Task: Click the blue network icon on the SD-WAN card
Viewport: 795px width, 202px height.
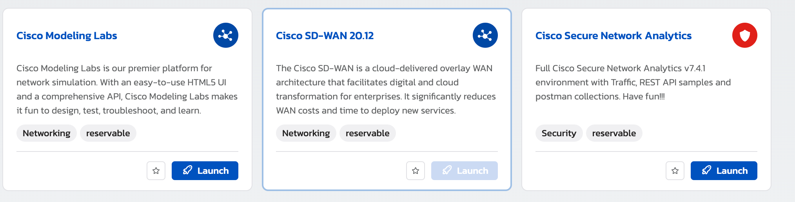Action: tap(485, 35)
